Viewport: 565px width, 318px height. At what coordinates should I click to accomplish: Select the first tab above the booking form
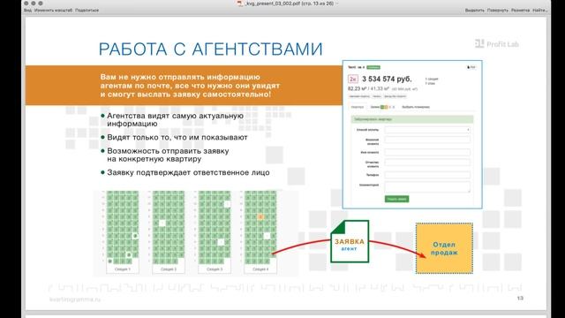(358, 107)
